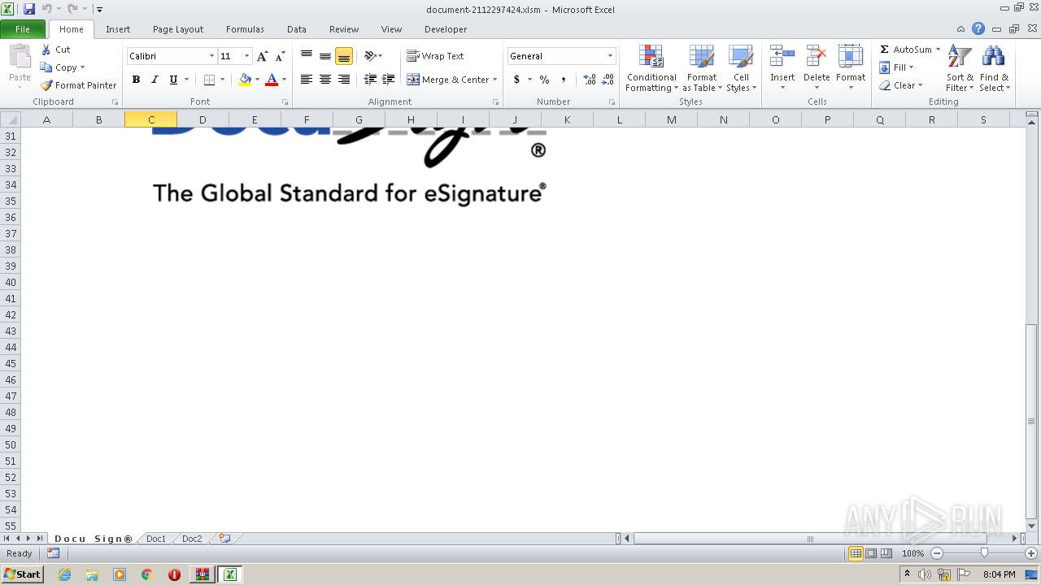Viewport: 1041px width, 585px height.
Task: Apply the red Font Color swatch
Action: point(272,80)
